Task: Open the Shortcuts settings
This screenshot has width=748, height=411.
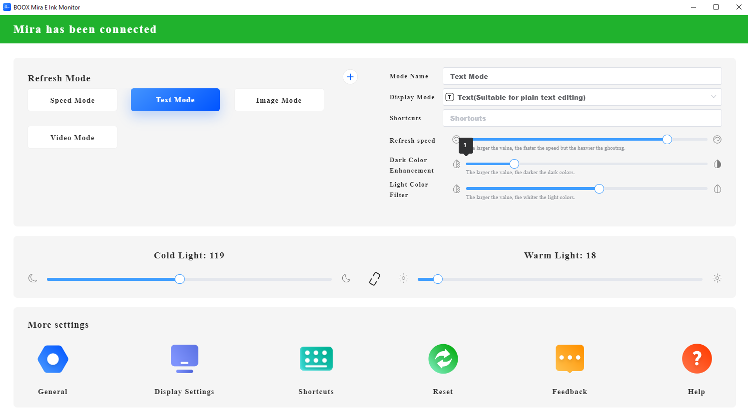Action: [316, 359]
